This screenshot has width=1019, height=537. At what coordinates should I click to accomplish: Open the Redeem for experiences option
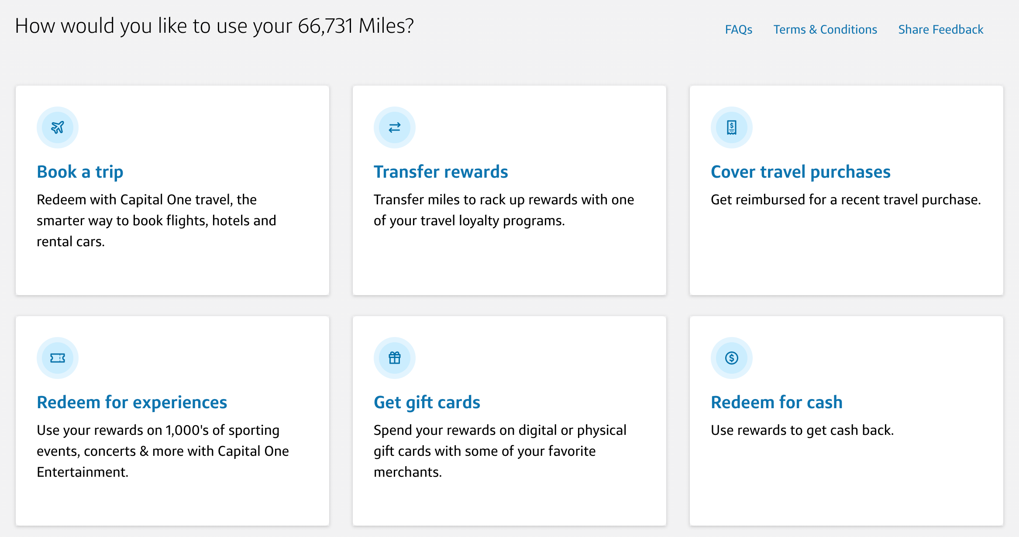tap(132, 402)
